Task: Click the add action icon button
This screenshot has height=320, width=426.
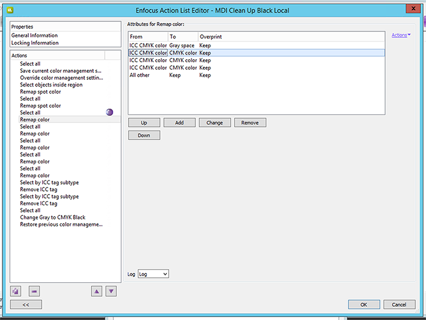Action: click(x=16, y=291)
